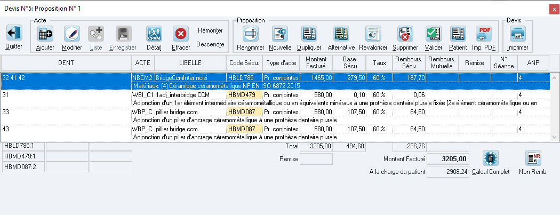The height and width of the screenshot is (215, 560).
Task: Click the Quitter exit icon
Action: 14,34
